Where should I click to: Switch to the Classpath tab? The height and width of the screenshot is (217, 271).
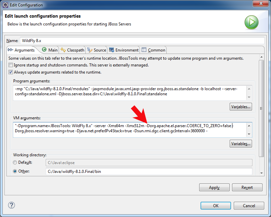coord(72,50)
